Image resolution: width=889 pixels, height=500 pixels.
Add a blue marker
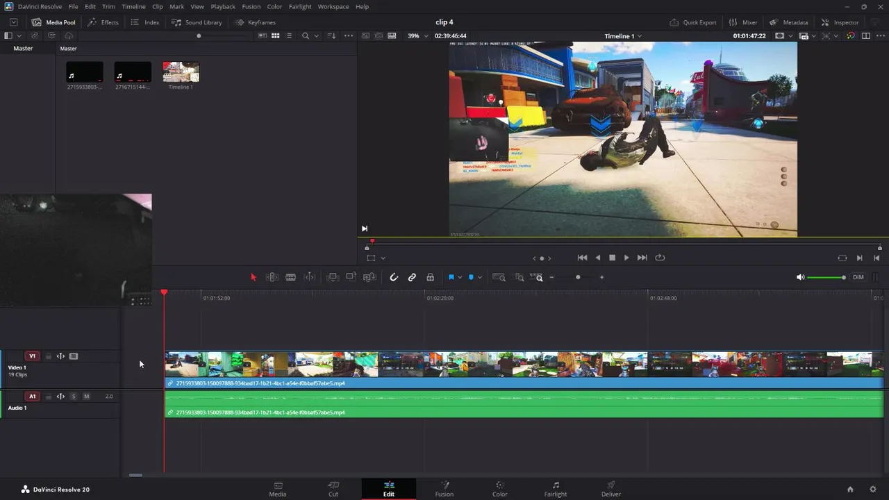(x=471, y=277)
